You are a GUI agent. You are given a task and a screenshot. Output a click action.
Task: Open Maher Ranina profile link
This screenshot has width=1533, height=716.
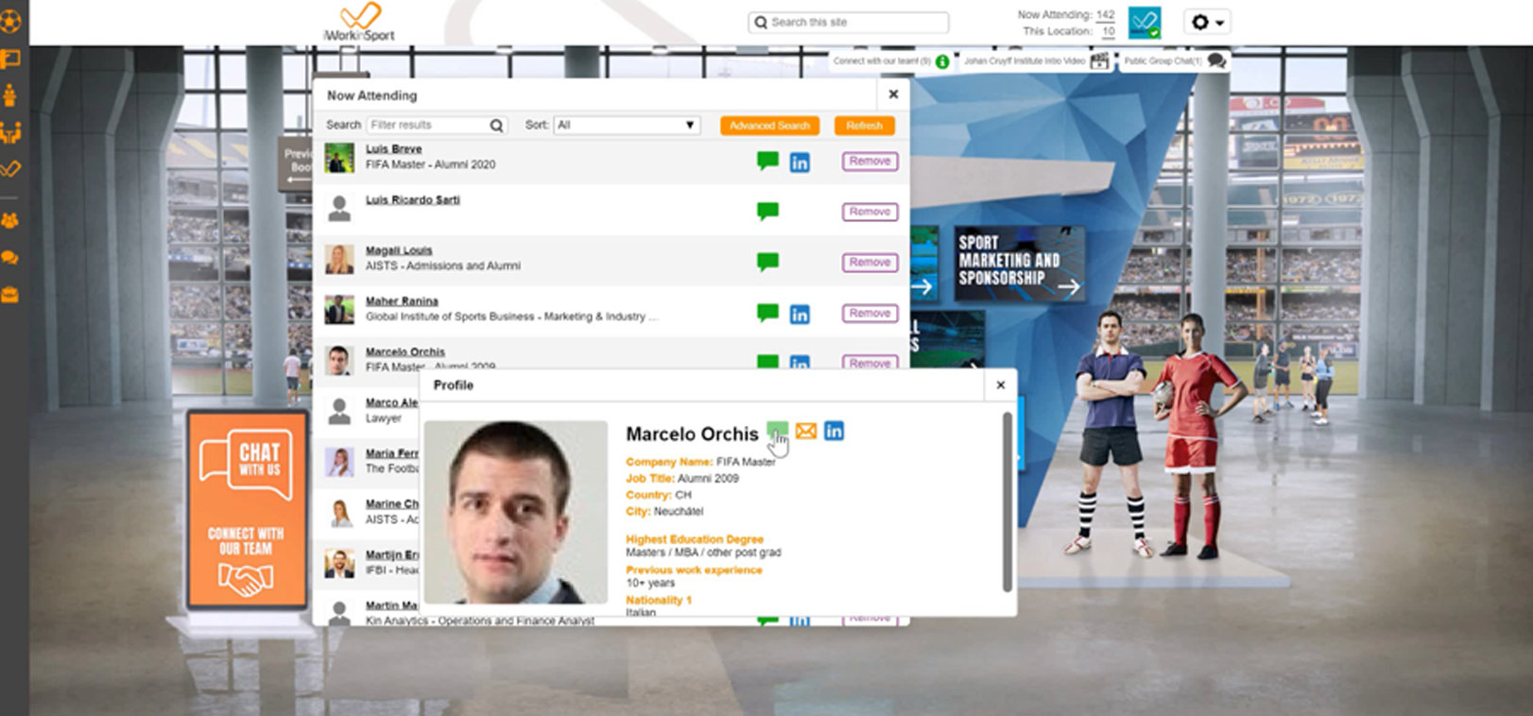pos(402,301)
